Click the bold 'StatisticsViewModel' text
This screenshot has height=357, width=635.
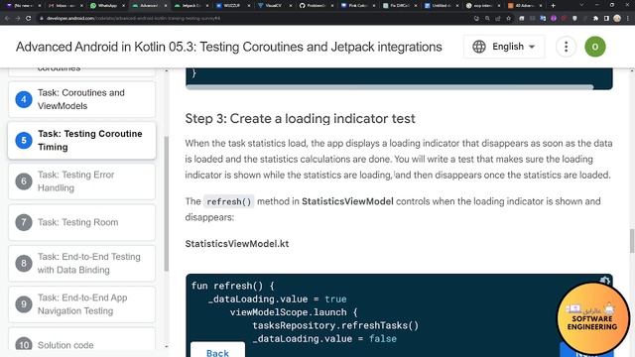347,201
